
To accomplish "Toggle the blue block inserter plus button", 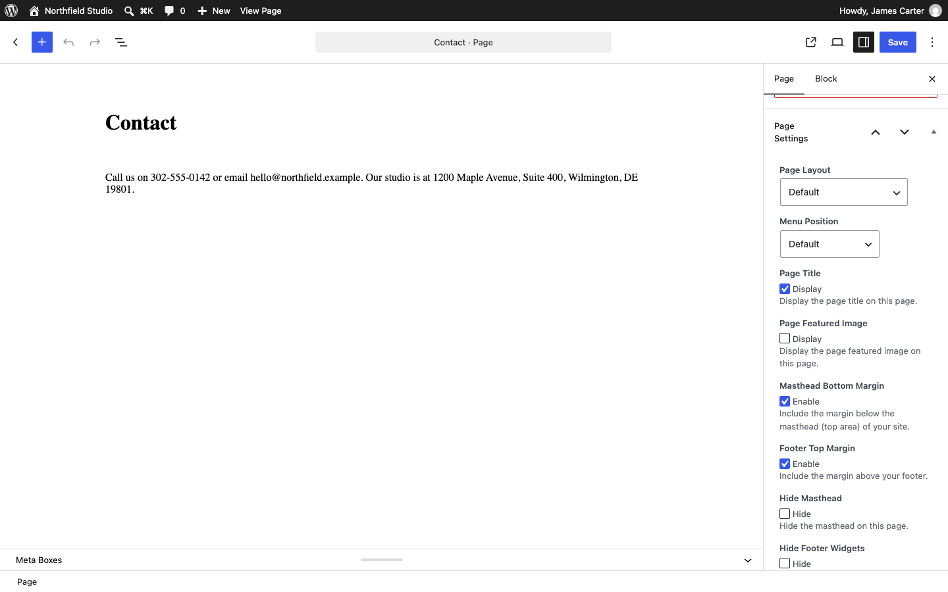I will pos(42,42).
